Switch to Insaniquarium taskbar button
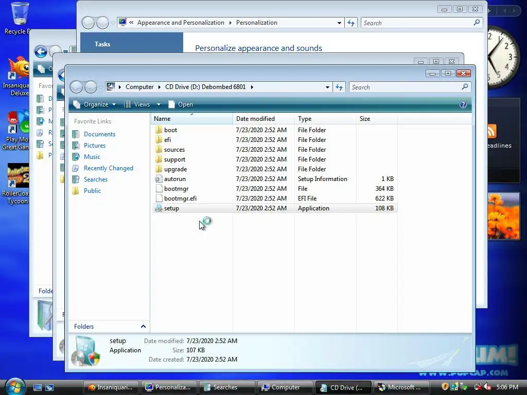Screen dimensions: 527x395 111,387
